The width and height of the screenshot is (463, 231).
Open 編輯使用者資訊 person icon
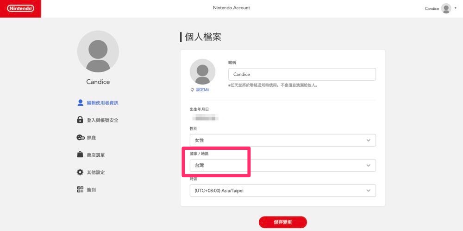(80, 103)
